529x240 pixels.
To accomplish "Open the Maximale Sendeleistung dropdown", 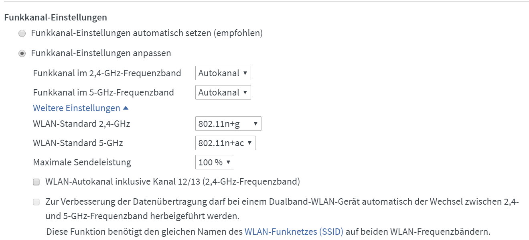I will tap(214, 162).
